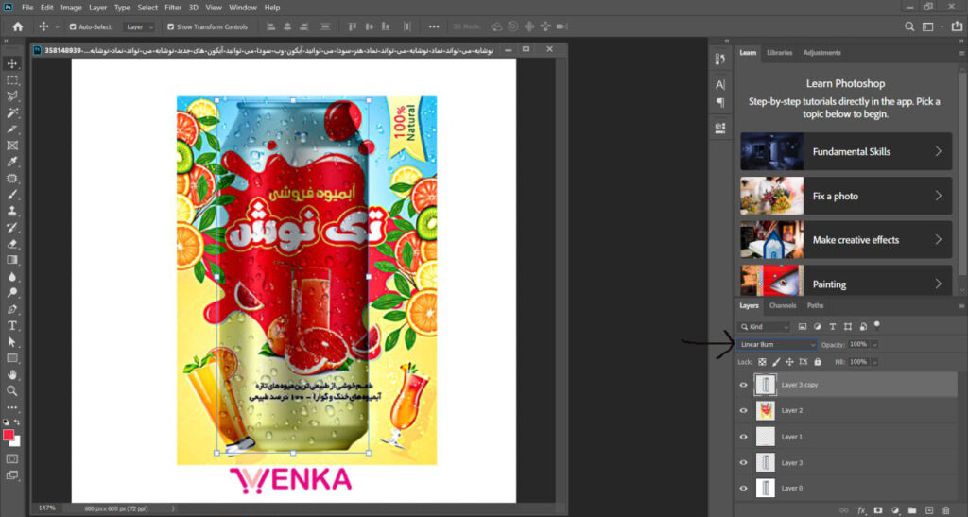The height and width of the screenshot is (517, 968).
Task: Expand the Fundamental Skills tutorial chevron
Action: [939, 151]
